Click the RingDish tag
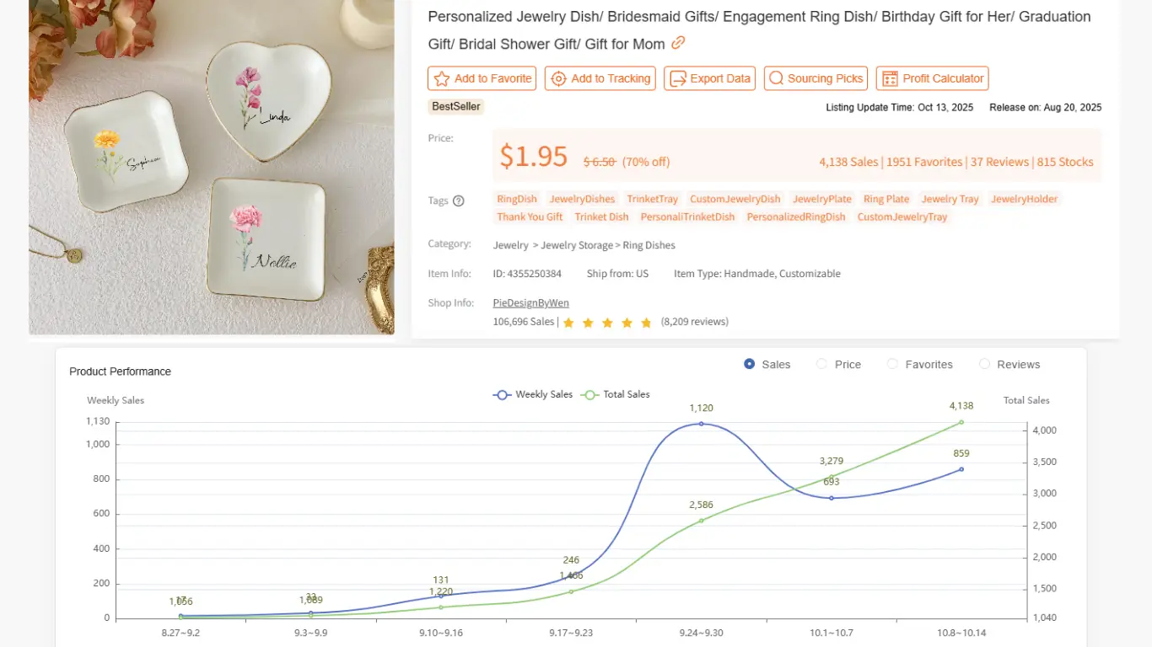Screen dimensions: 1152x647 click(x=516, y=199)
